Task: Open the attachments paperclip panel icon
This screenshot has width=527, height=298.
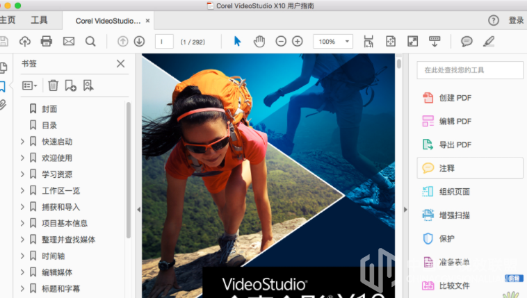Action: click(3, 105)
